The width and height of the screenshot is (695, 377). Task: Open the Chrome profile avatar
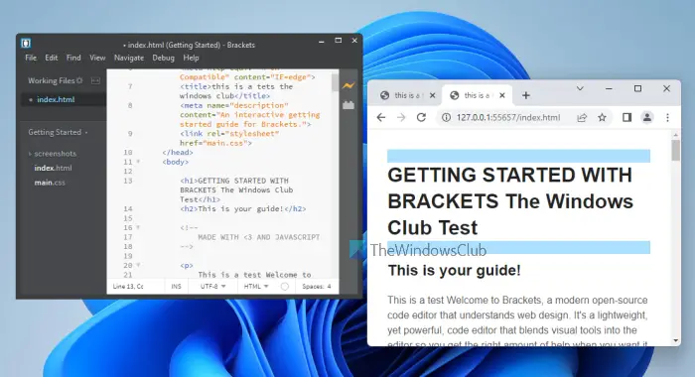(x=647, y=117)
